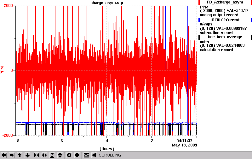This screenshot has height=159, width=252.
Task: Zoom in horizontally with the inward-pointing triangles icon
Action: (37, 155)
